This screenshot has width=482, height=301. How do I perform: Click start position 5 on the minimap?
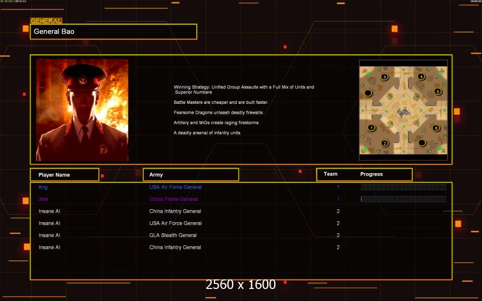(x=437, y=92)
